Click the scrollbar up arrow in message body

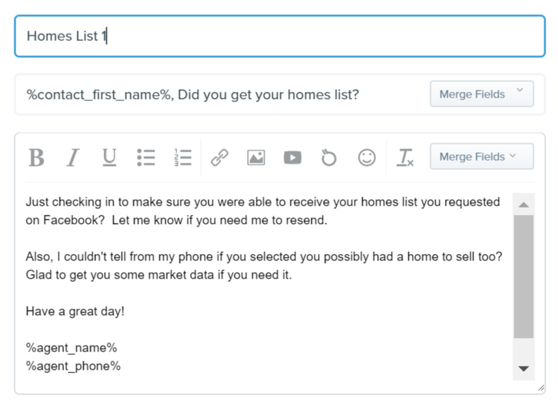coord(523,204)
